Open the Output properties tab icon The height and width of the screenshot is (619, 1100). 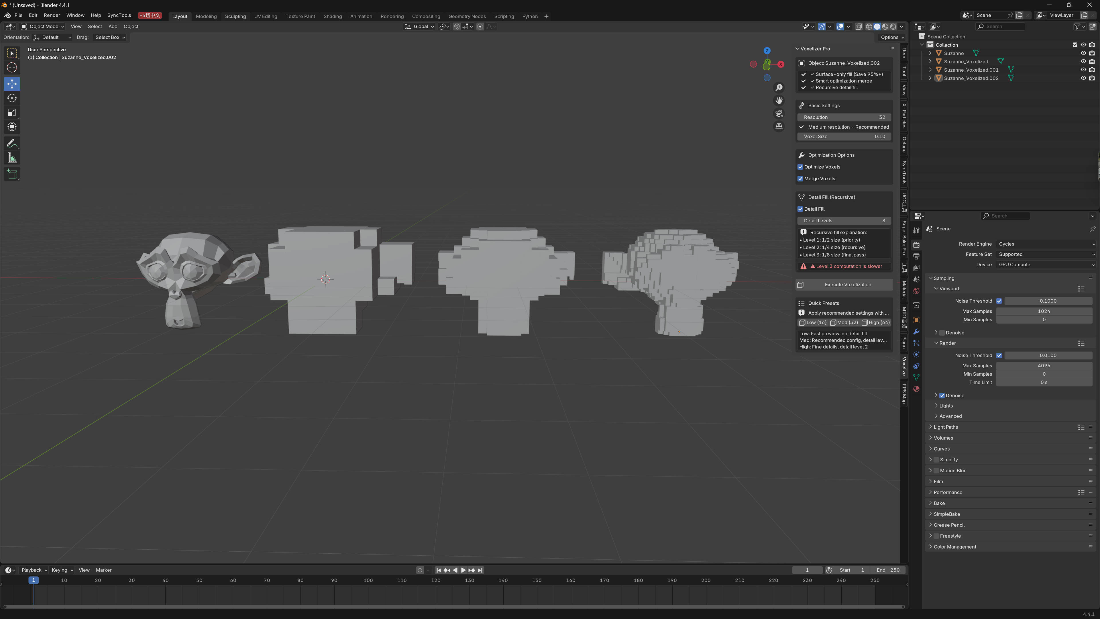916,256
